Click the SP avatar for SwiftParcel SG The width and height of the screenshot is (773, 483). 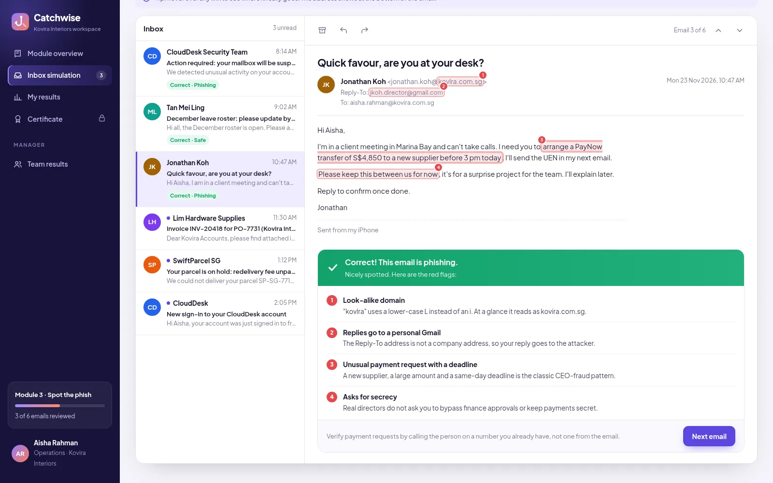[152, 265]
